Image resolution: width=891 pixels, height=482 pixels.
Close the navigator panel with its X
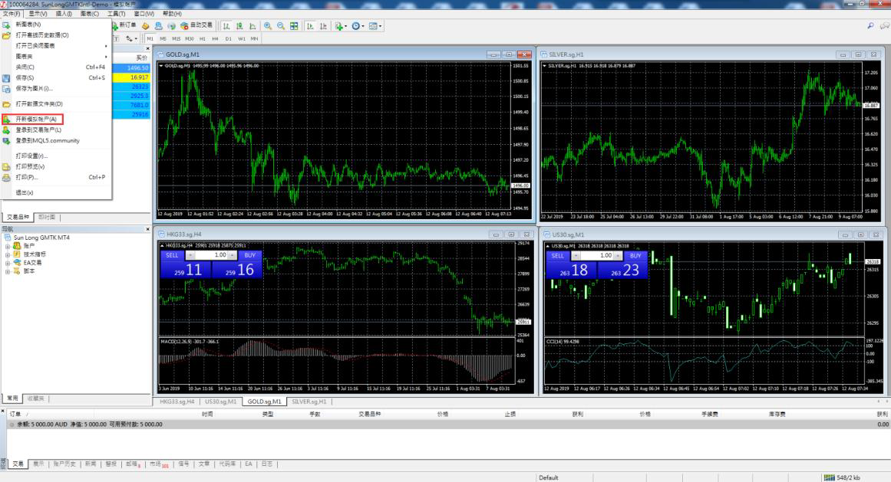tap(148, 228)
